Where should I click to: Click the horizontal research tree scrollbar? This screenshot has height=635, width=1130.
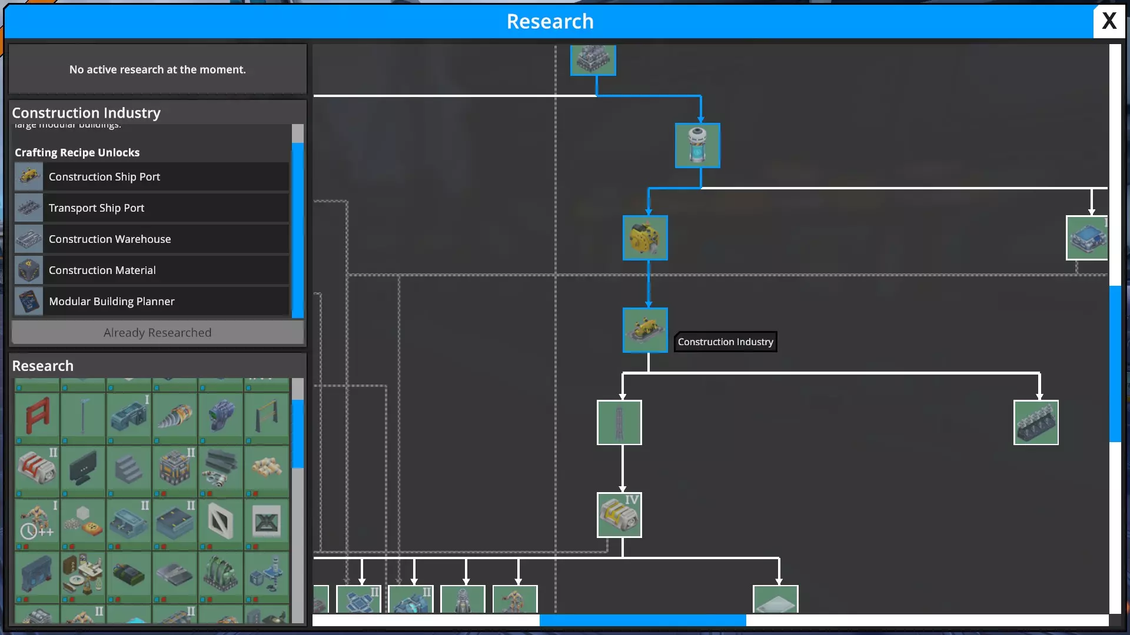[x=643, y=620]
